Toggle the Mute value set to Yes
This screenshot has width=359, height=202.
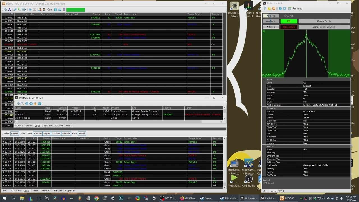[x=326, y=95]
